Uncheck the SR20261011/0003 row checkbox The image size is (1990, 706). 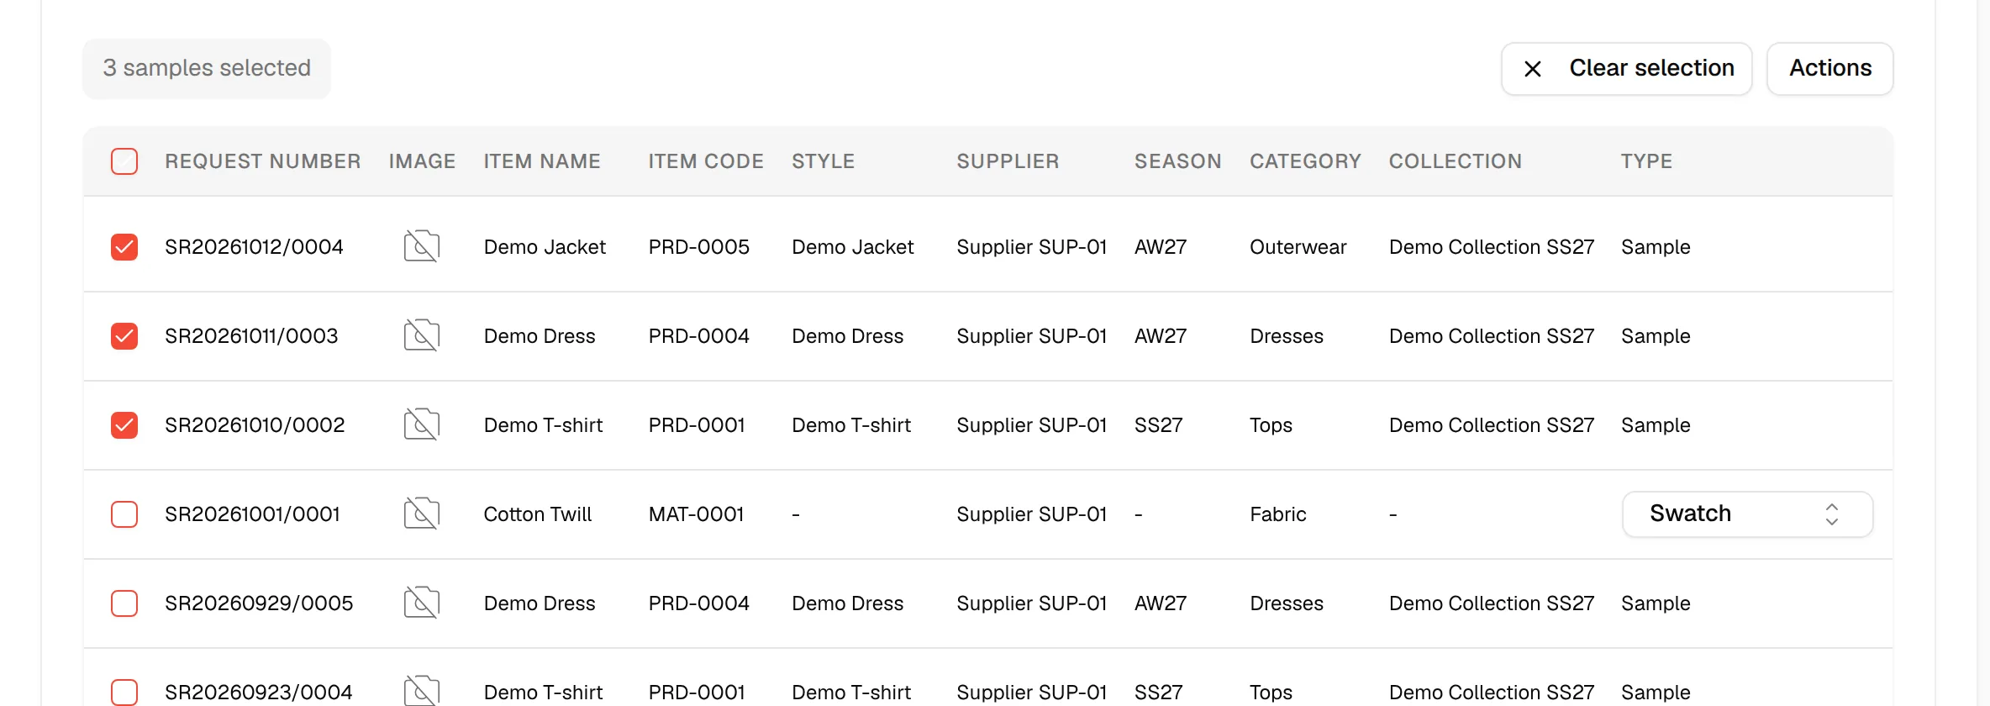tap(124, 336)
